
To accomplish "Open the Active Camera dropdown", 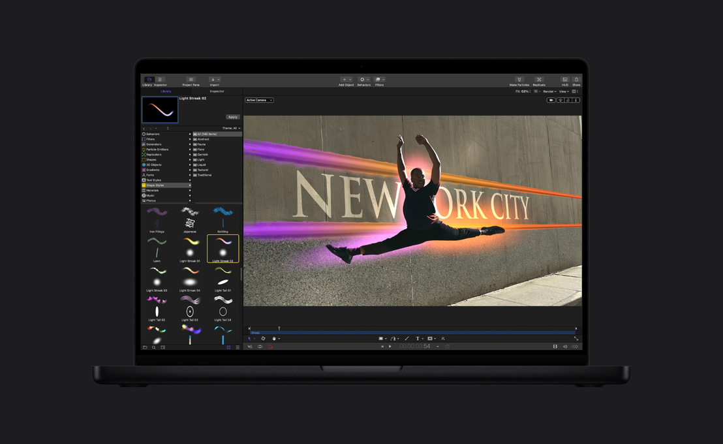I will click(x=258, y=100).
